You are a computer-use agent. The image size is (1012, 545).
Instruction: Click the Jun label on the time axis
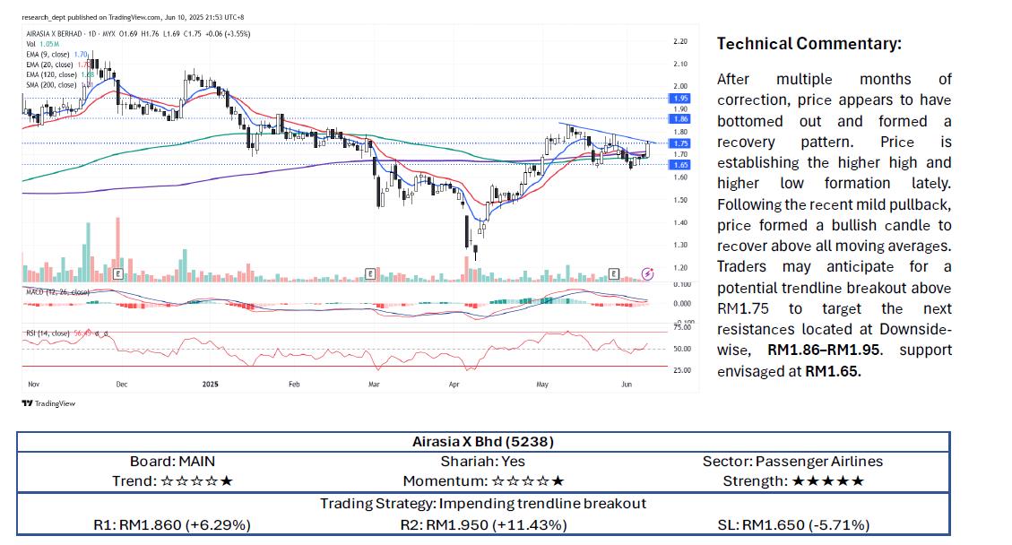click(626, 385)
